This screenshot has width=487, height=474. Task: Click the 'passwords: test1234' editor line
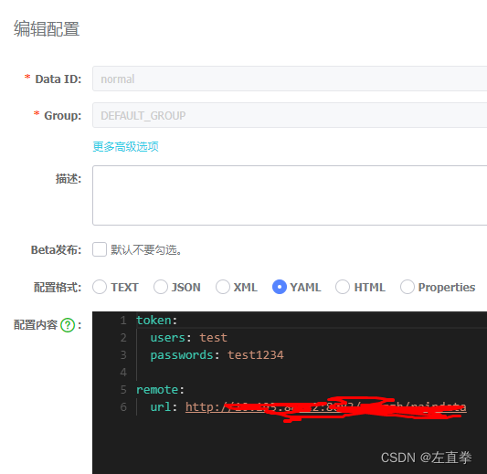pos(217,355)
